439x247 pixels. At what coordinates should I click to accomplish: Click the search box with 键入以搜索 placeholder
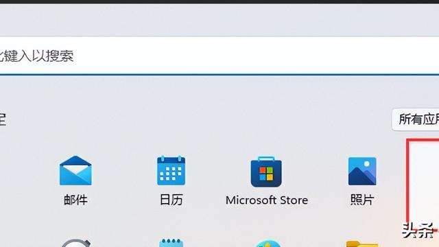coord(219,56)
